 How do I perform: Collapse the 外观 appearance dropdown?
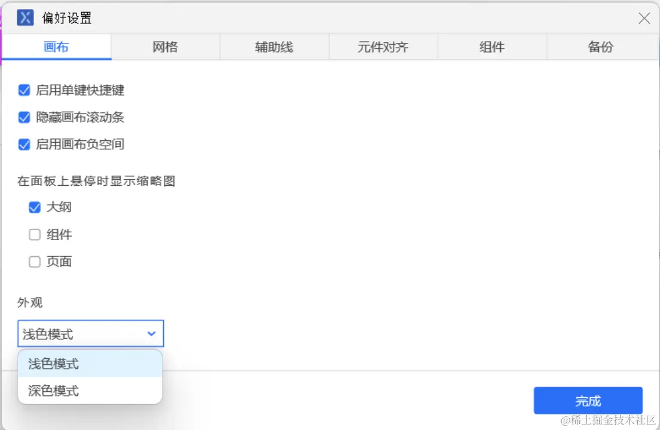coord(90,334)
